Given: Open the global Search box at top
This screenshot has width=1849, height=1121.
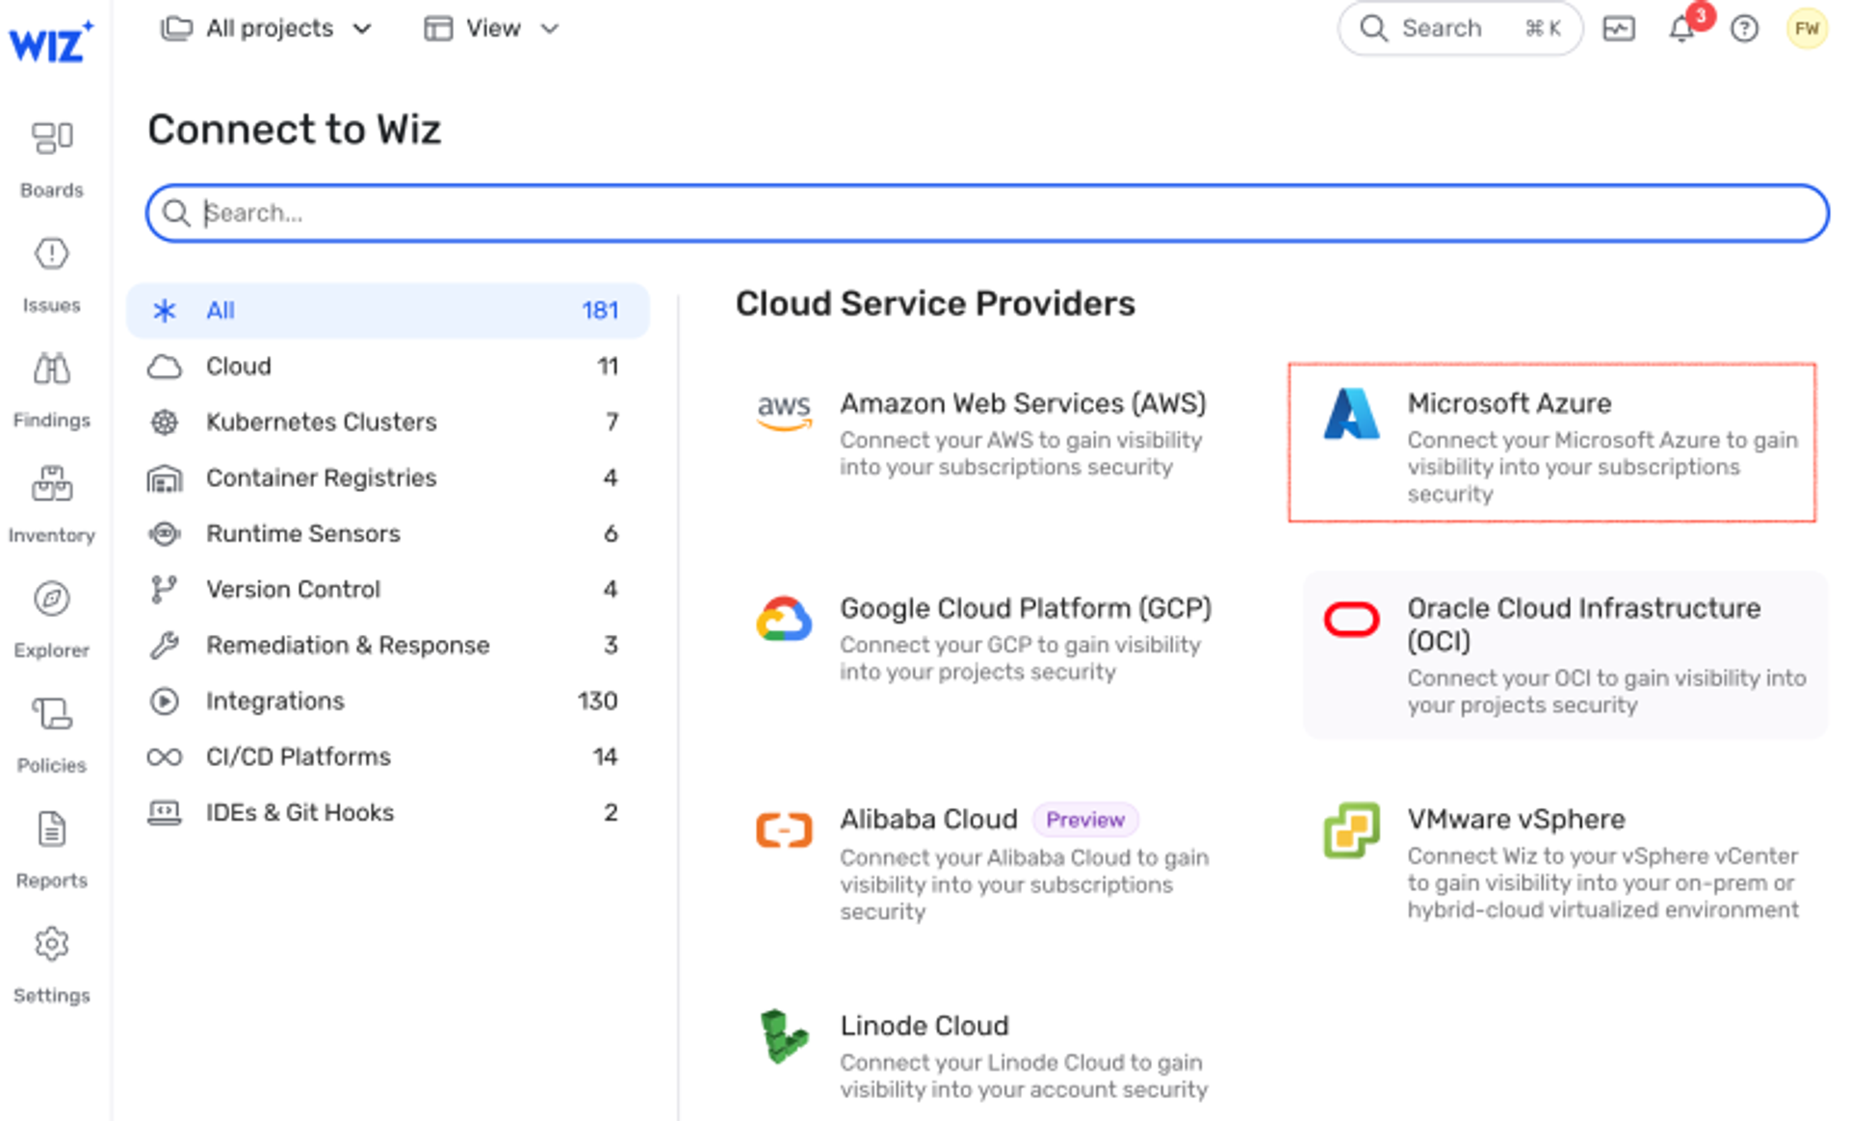Looking at the screenshot, I should point(1460,29).
